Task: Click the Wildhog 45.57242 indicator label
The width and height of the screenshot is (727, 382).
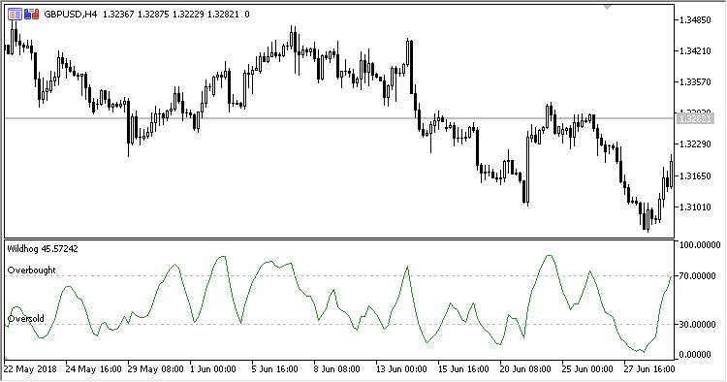Action: coord(43,249)
